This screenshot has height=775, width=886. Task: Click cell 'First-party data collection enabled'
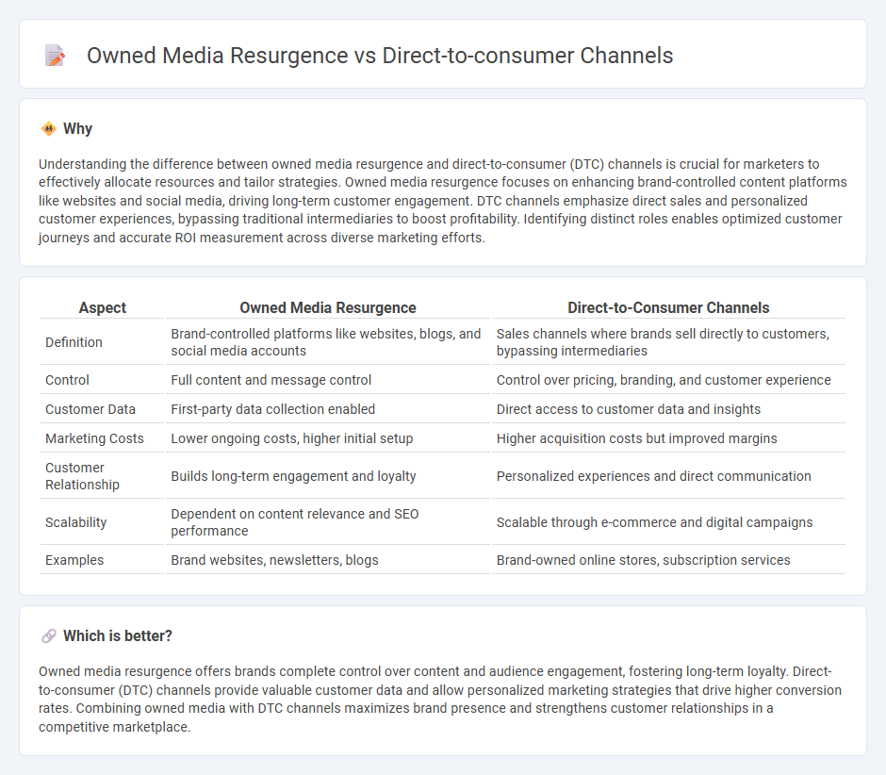[x=328, y=409]
